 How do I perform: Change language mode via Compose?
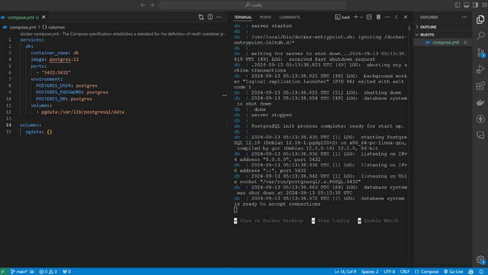pos(426,271)
